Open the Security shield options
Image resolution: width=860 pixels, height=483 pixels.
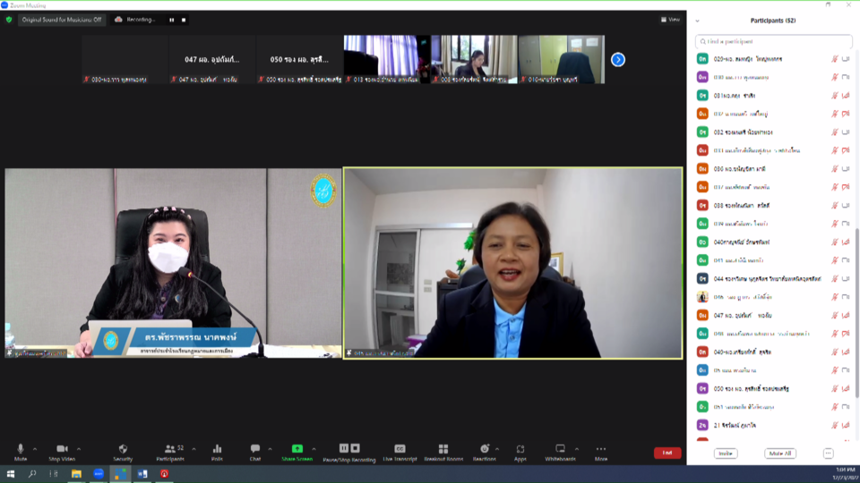coord(123,449)
